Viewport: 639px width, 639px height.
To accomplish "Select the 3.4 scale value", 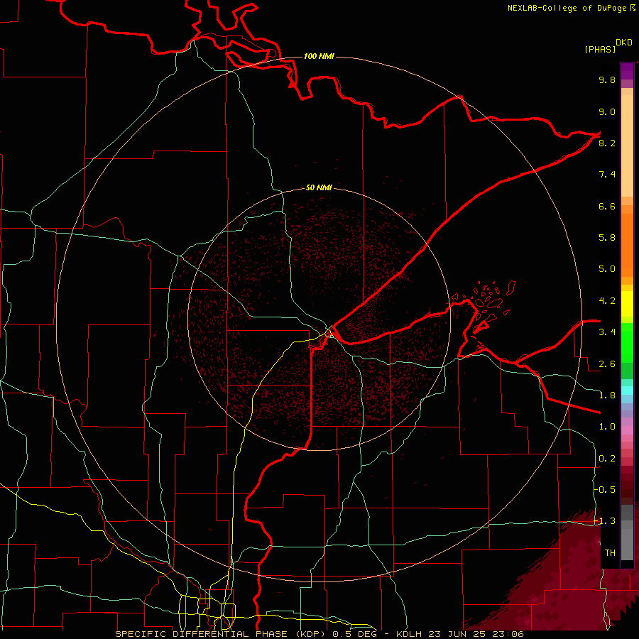I will tap(607, 332).
